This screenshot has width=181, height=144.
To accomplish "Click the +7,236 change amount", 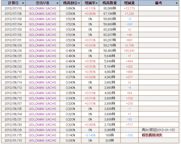I will pyautogui.click(x=129, y=14).
